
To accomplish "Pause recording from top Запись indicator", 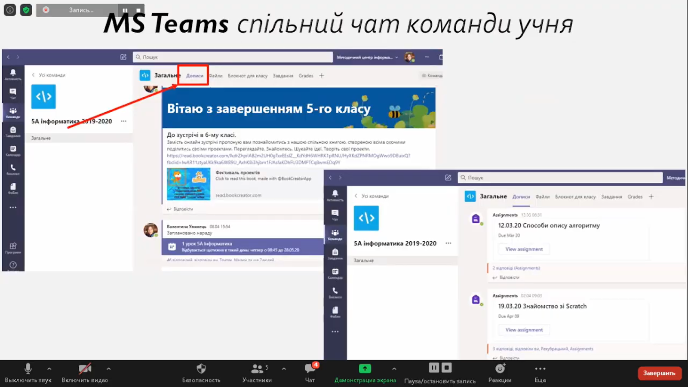I will 125,10.
